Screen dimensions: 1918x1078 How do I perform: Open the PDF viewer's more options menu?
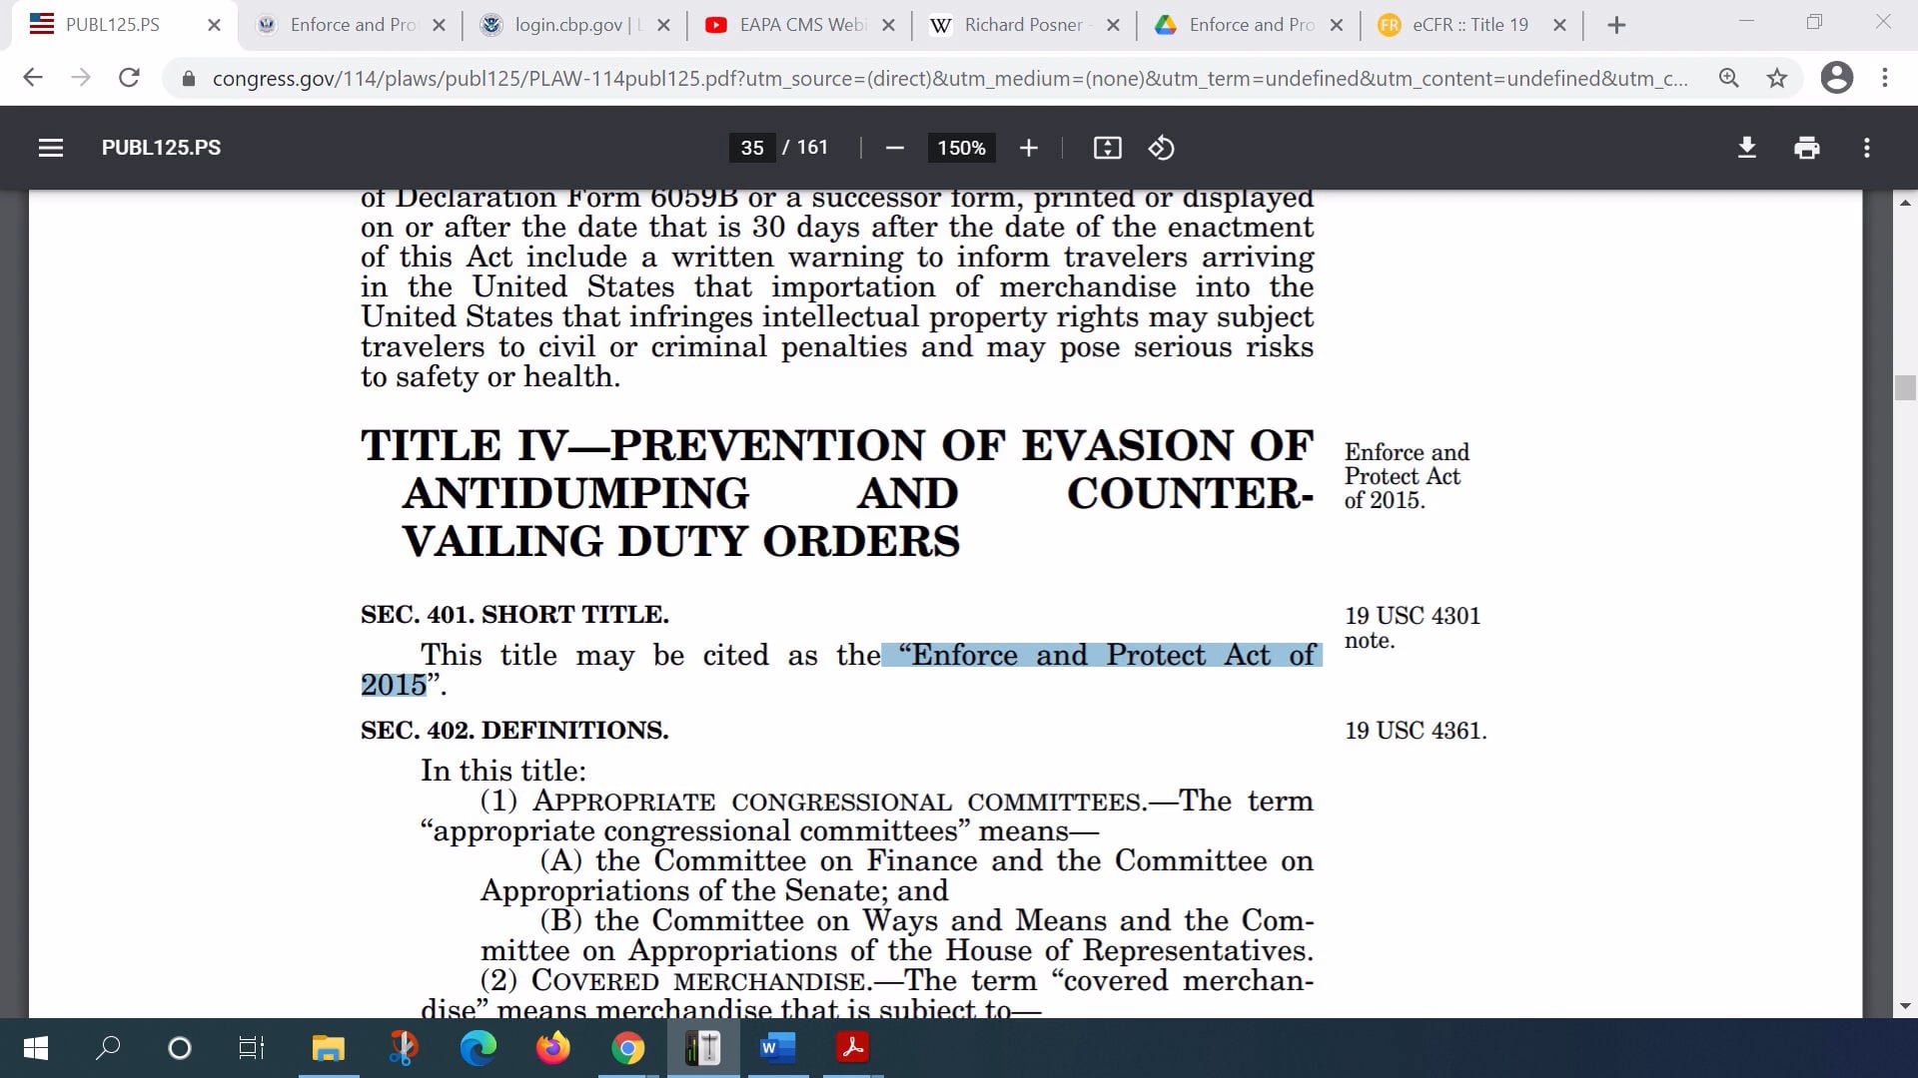1867,148
